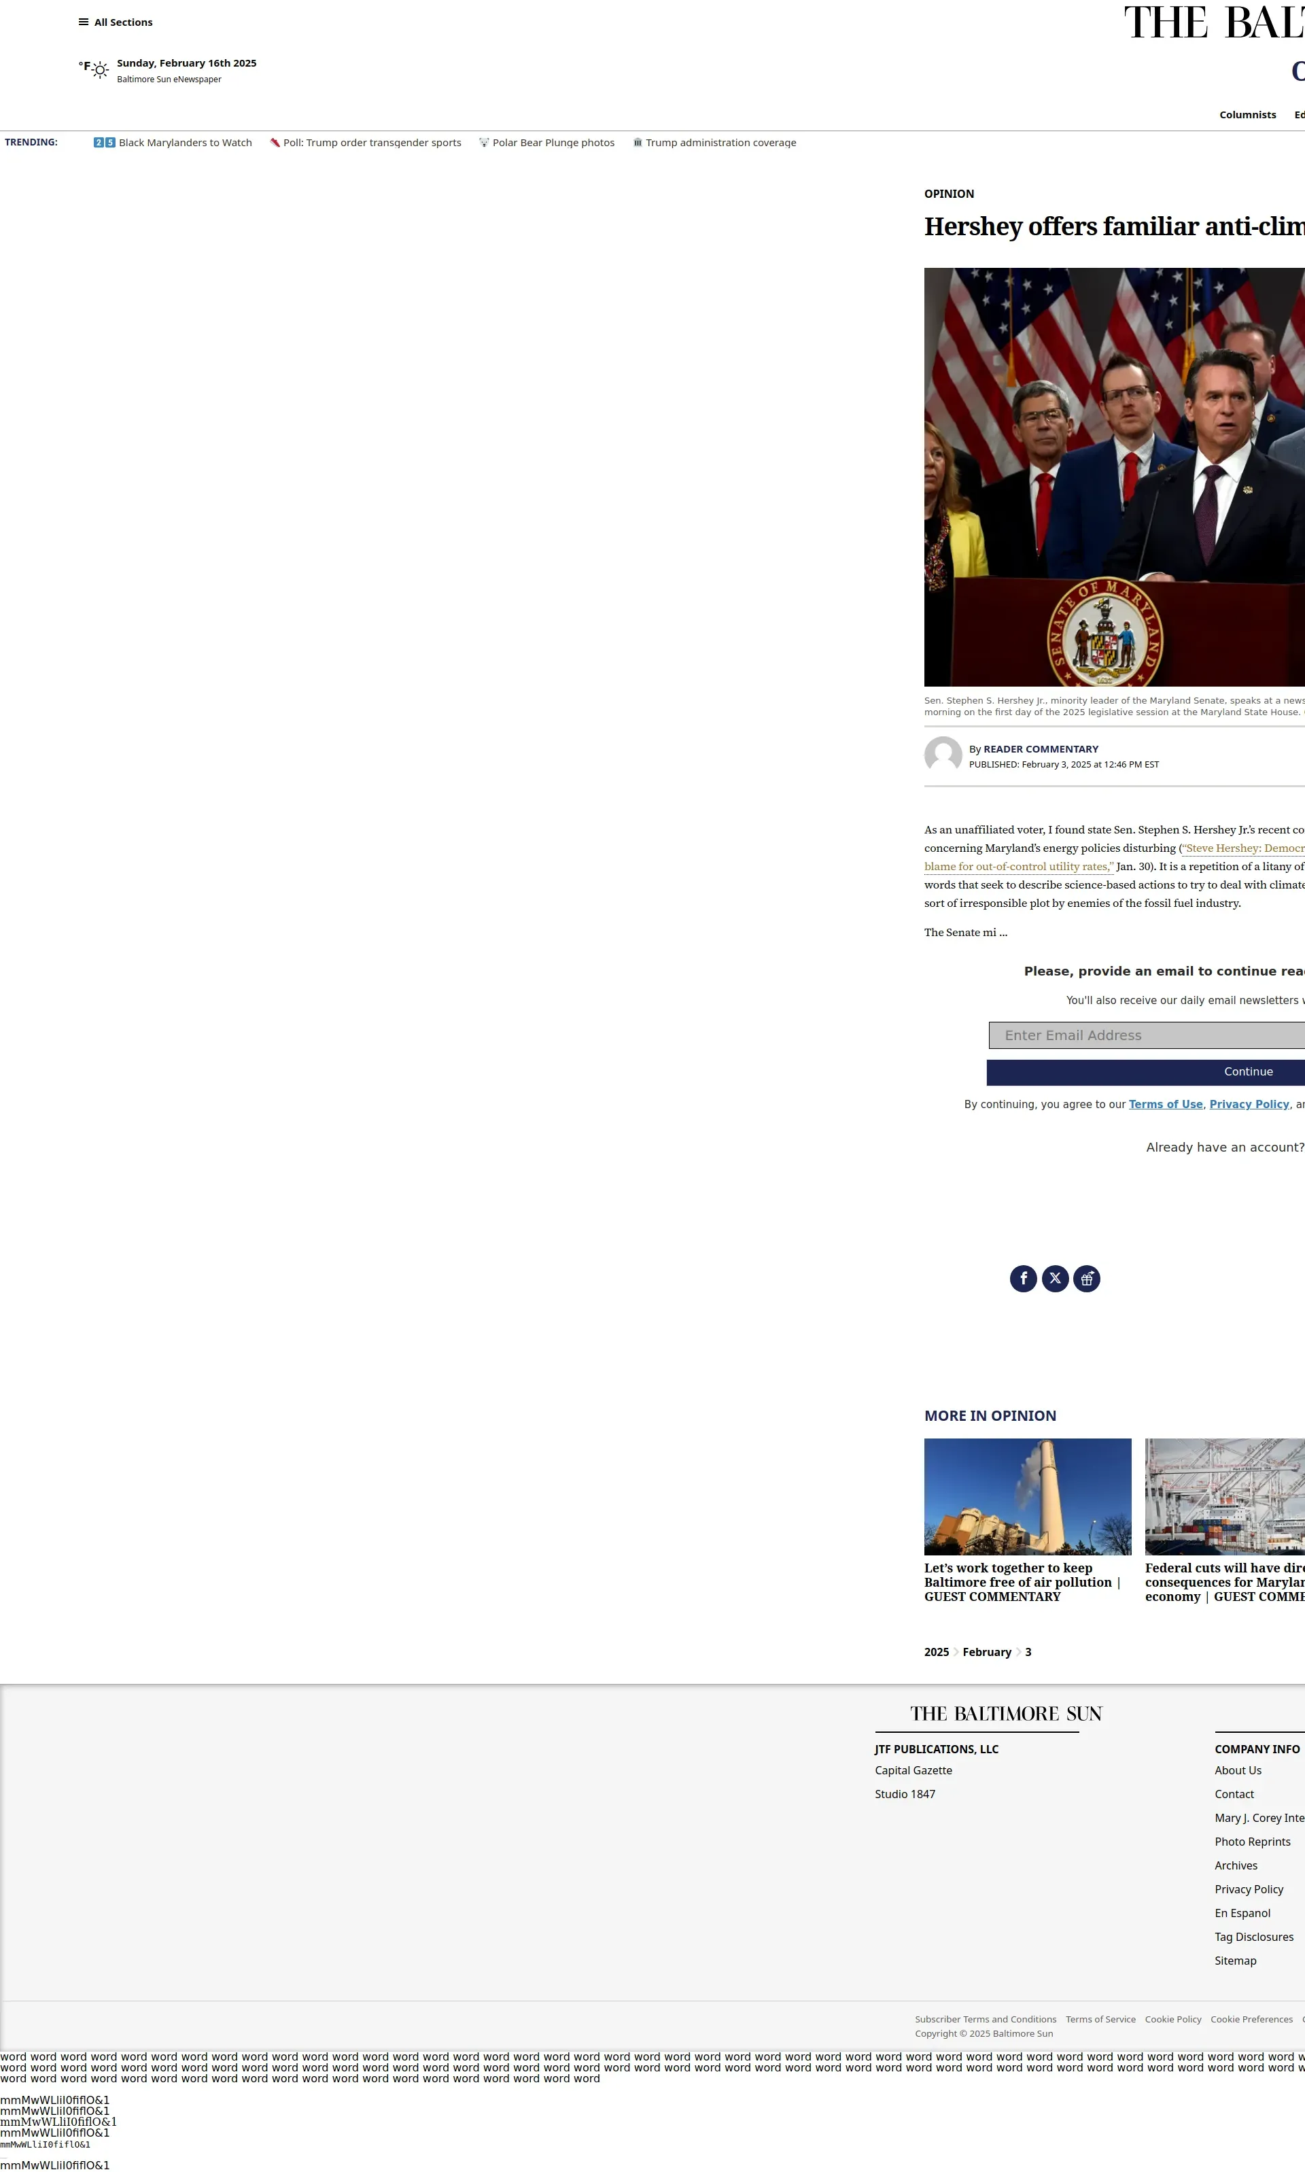Open the air pollution article thumbnail
The image size is (1305, 2172).
click(x=1027, y=1497)
